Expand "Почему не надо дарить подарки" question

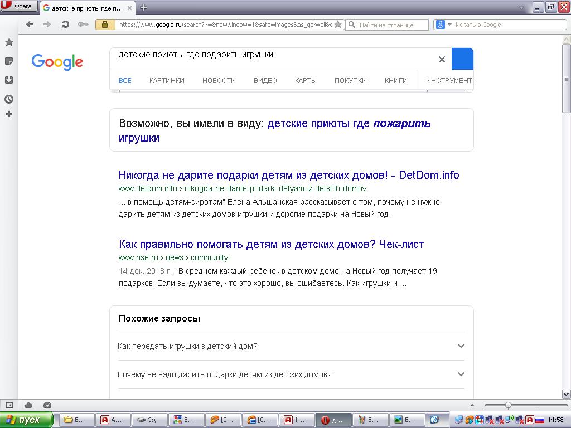[291, 374]
